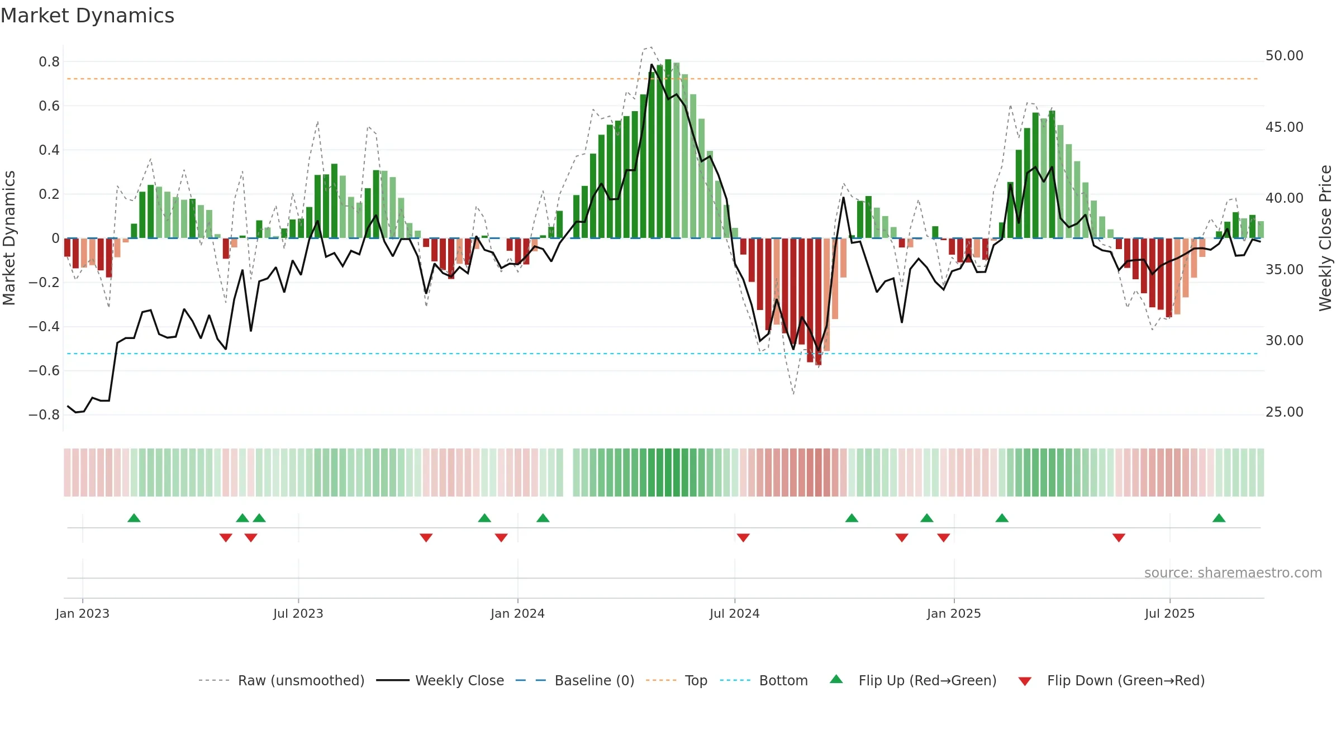Click the 50.00 price axis label
1341x754 pixels.
coord(1285,56)
